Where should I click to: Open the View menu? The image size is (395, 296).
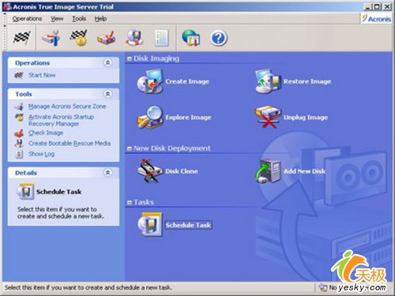(x=57, y=19)
